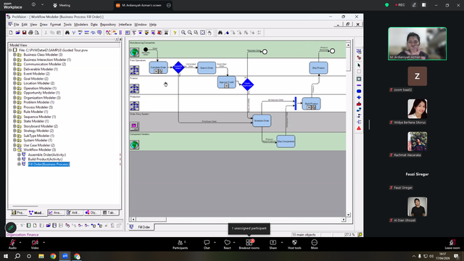This screenshot has height=261, width=464.
Task: Switch to the Proj... panel tab
Action: pyautogui.click(x=18, y=212)
